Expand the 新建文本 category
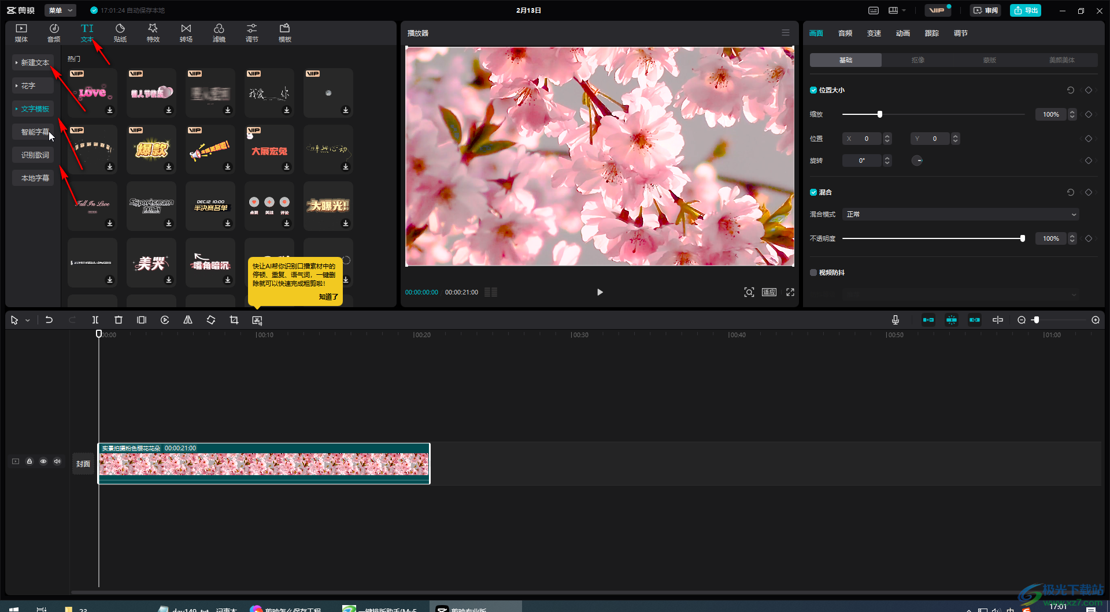This screenshot has width=1110, height=612. (33, 62)
